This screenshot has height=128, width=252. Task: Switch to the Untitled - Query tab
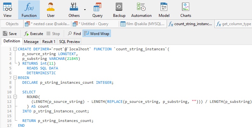tap(95, 24)
